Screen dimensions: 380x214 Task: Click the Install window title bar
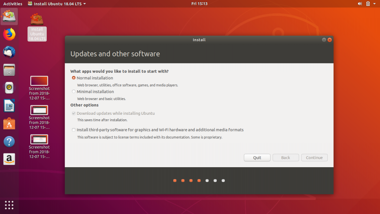click(x=199, y=40)
